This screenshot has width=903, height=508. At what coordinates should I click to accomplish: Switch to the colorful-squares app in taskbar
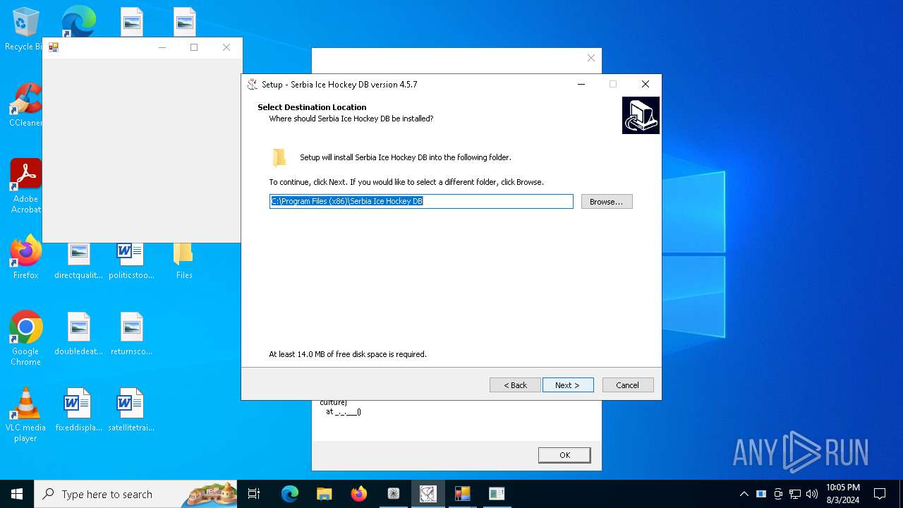coord(463,494)
